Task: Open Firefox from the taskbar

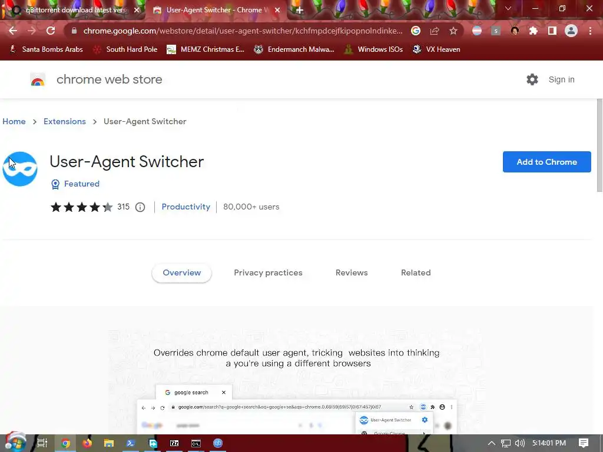Action: click(x=87, y=443)
